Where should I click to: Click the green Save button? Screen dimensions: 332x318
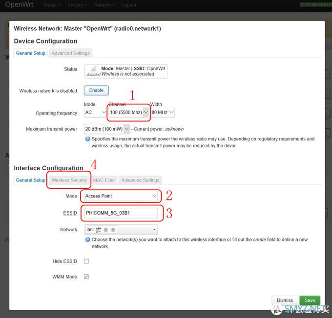pyautogui.click(x=310, y=300)
